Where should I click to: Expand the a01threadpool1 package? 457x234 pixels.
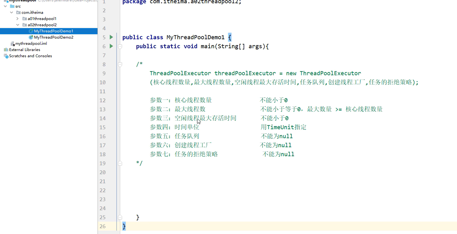tap(18, 19)
